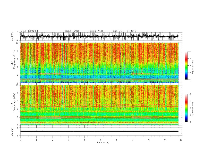Click ch.2 frequency tick label '6'
The image size is (204, 157).
click(x=18, y=101)
